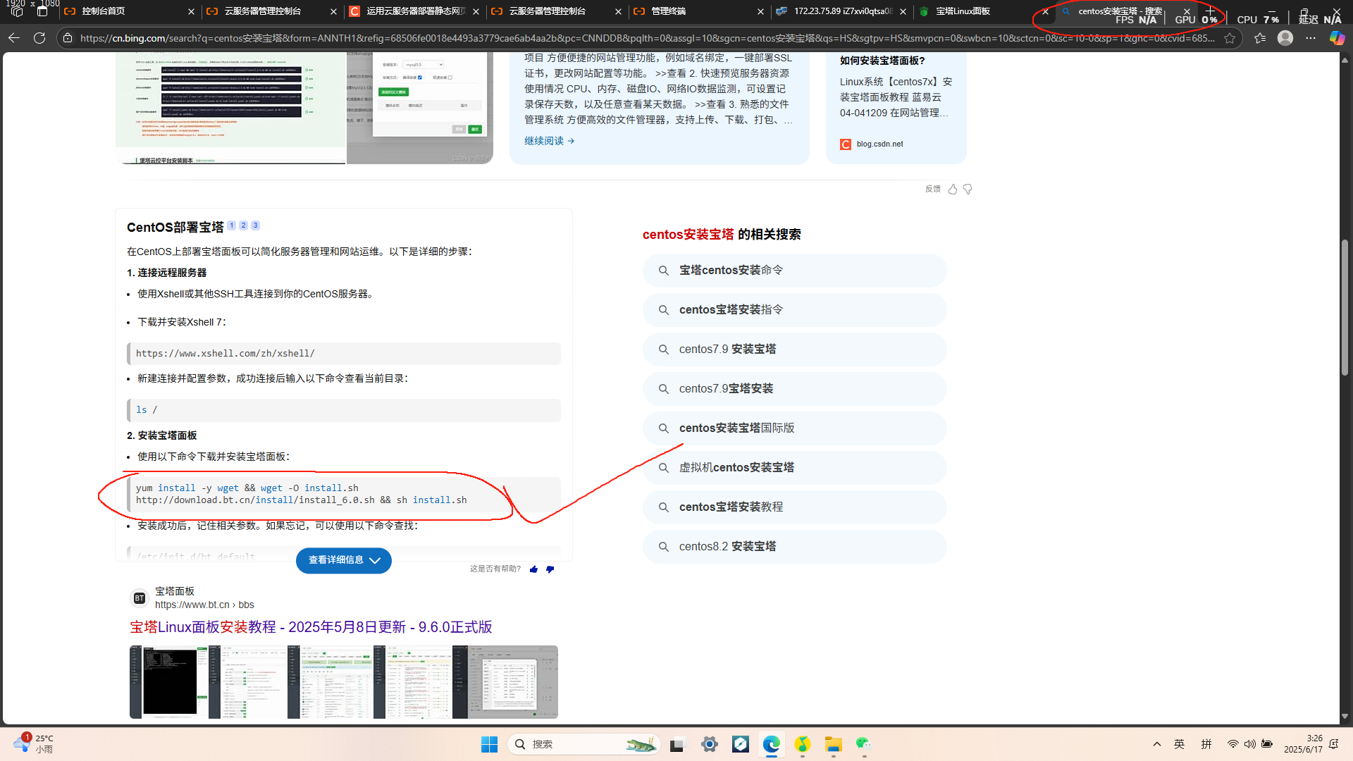Click the 继续阅读 link

coord(549,141)
